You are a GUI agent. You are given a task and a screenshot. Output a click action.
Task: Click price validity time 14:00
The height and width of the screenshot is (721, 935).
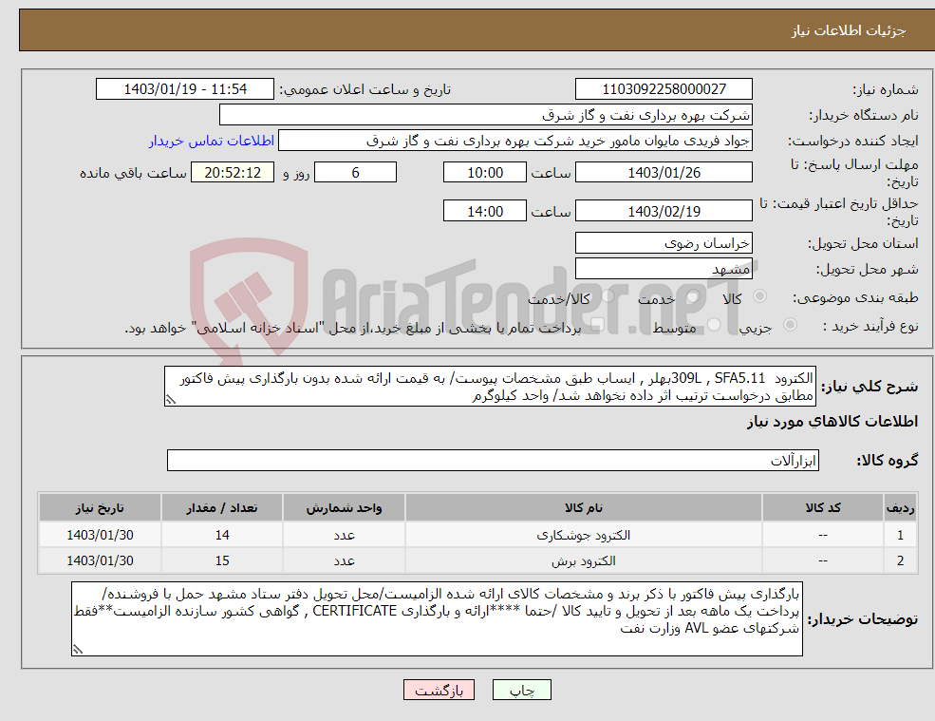(x=485, y=211)
